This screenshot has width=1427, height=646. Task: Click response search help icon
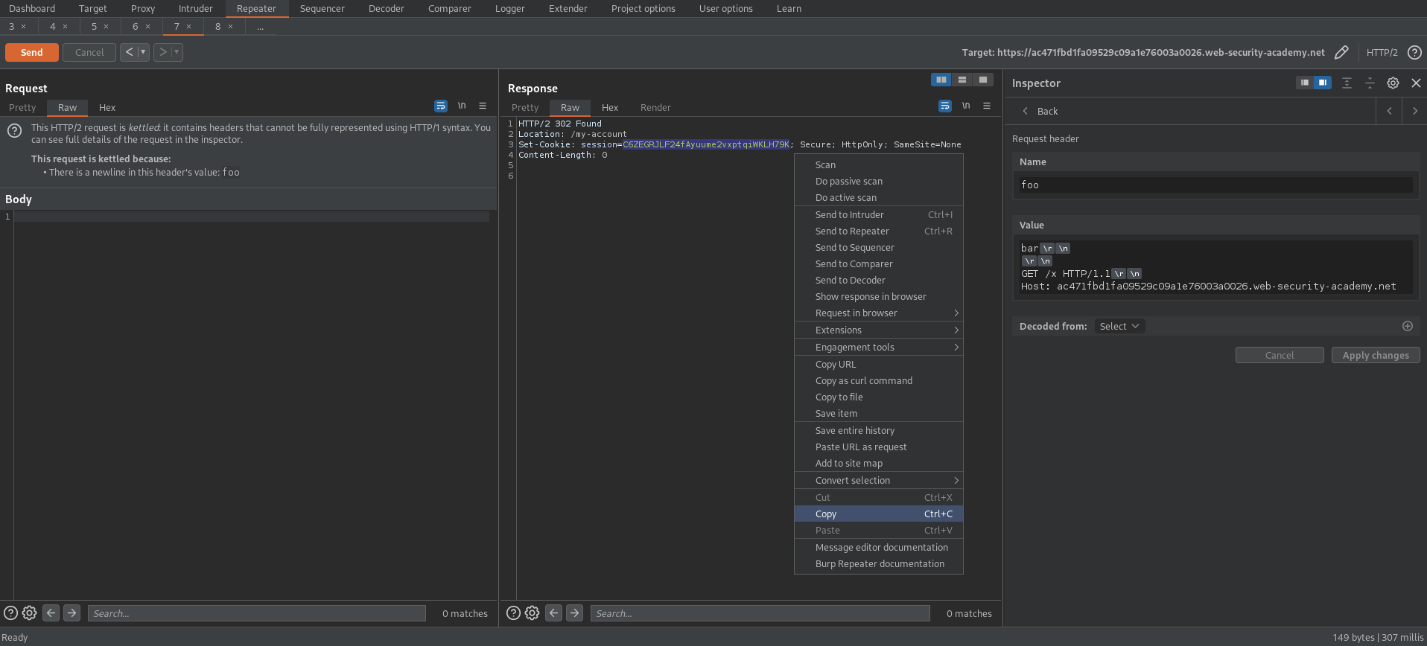pyautogui.click(x=513, y=613)
